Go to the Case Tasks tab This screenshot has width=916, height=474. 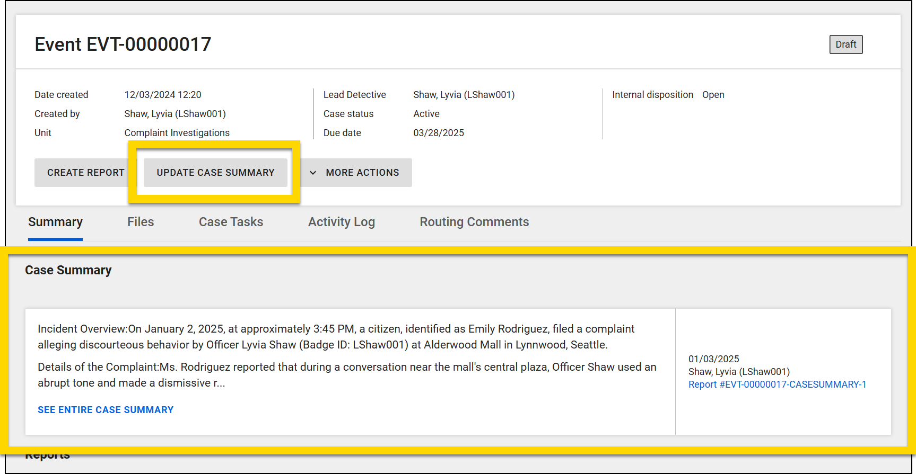click(x=231, y=222)
